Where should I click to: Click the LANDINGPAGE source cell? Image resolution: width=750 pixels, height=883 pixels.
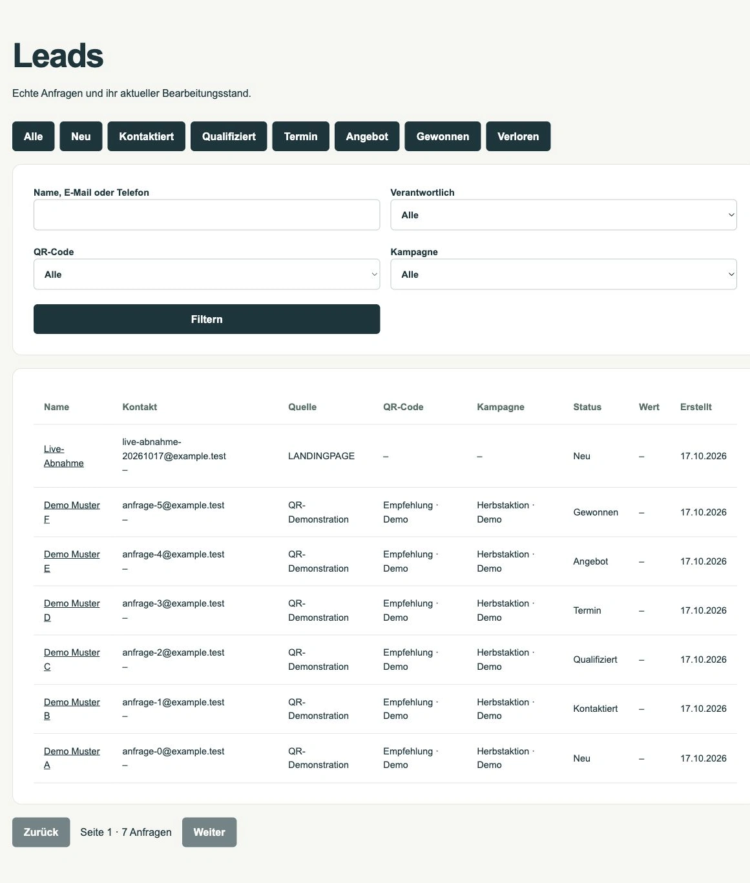click(x=321, y=456)
